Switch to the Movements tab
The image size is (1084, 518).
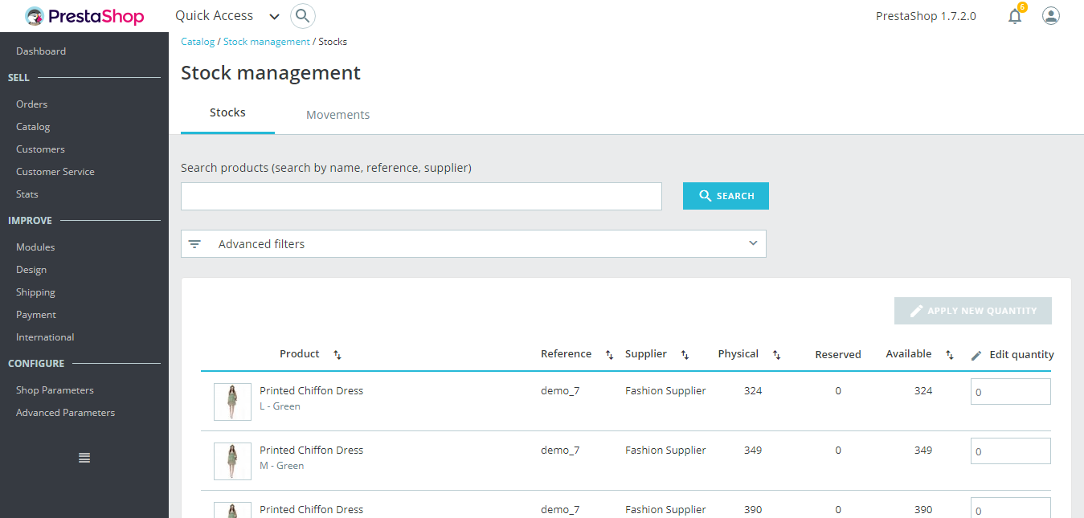coord(337,115)
